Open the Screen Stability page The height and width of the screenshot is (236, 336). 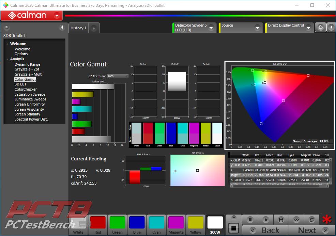coord(27,114)
